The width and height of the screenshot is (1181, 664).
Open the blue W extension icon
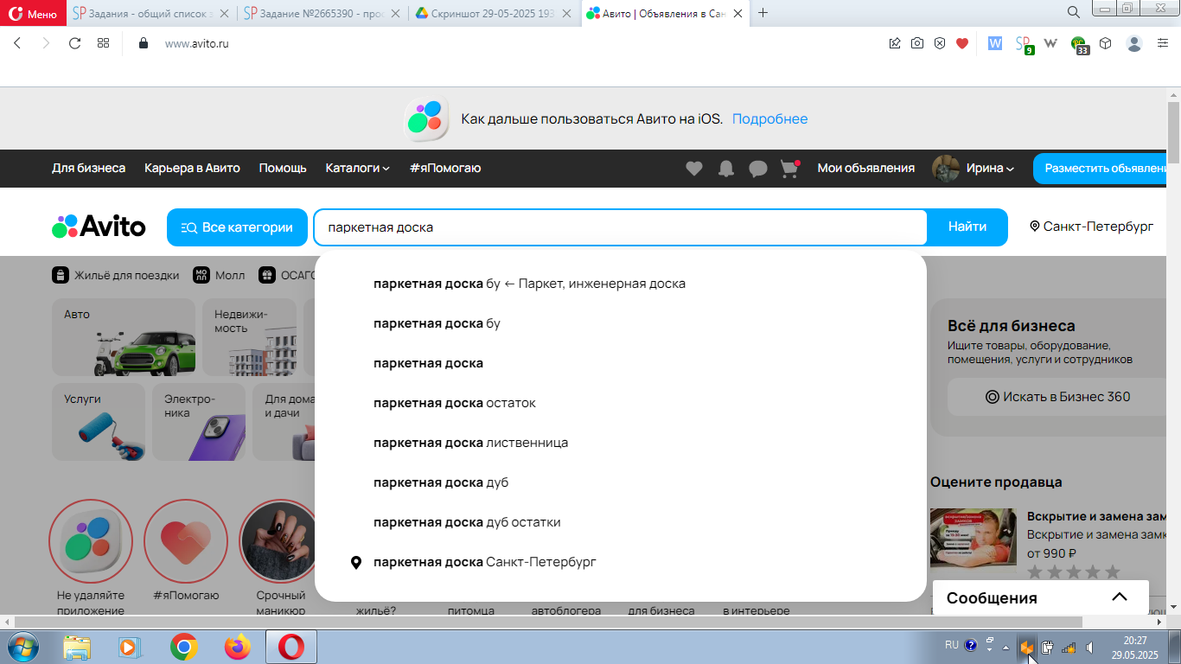(995, 43)
